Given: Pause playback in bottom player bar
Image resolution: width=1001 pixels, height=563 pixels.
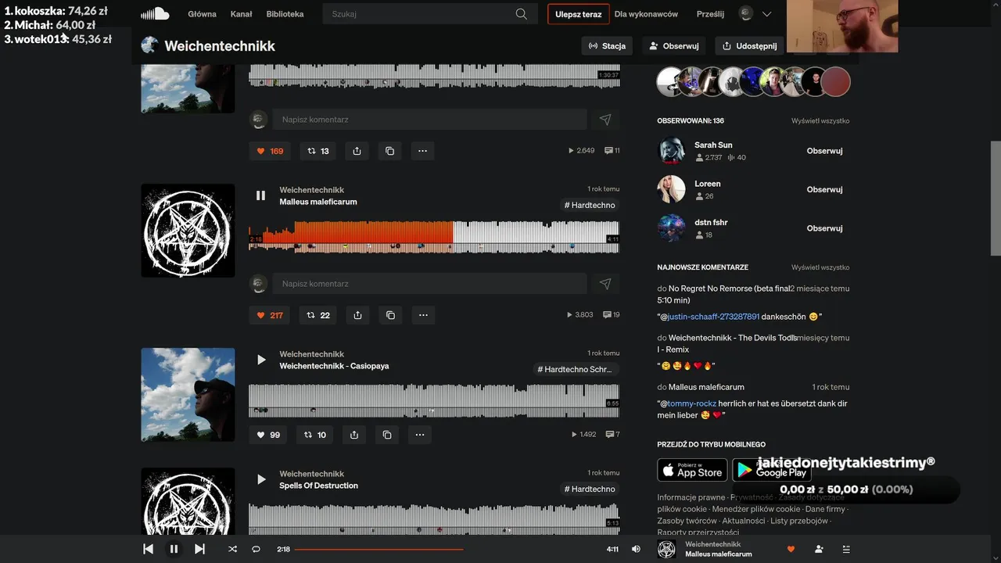Looking at the screenshot, I should click(x=174, y=549).
